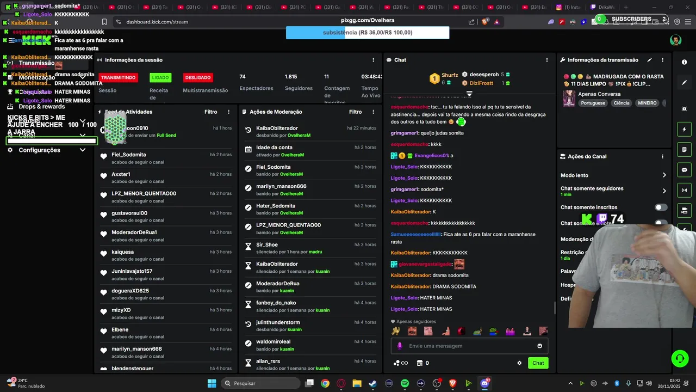Viewport: 696px width, 392px height.
Task: Click the Apenas Conversa category thumbnail
Action: (569, 99)
